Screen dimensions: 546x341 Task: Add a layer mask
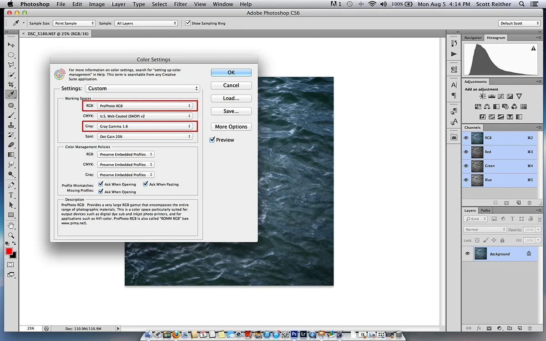coord(489,328)
